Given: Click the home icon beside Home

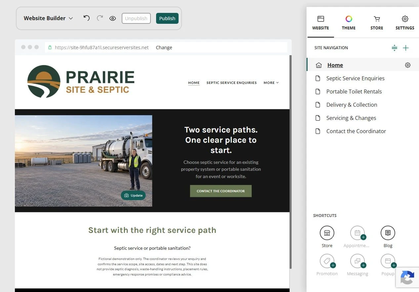Looking at the screenshot, I should tap(319, 65).
